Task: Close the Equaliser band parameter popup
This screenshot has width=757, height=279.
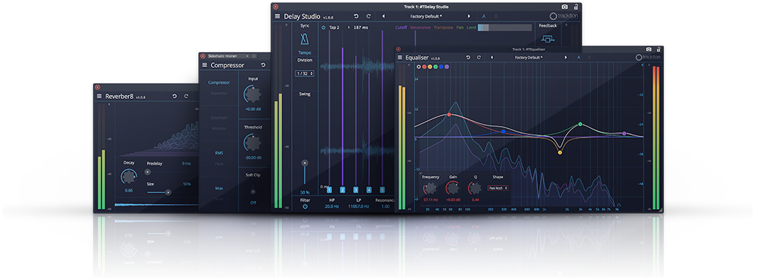Action: 421,172
